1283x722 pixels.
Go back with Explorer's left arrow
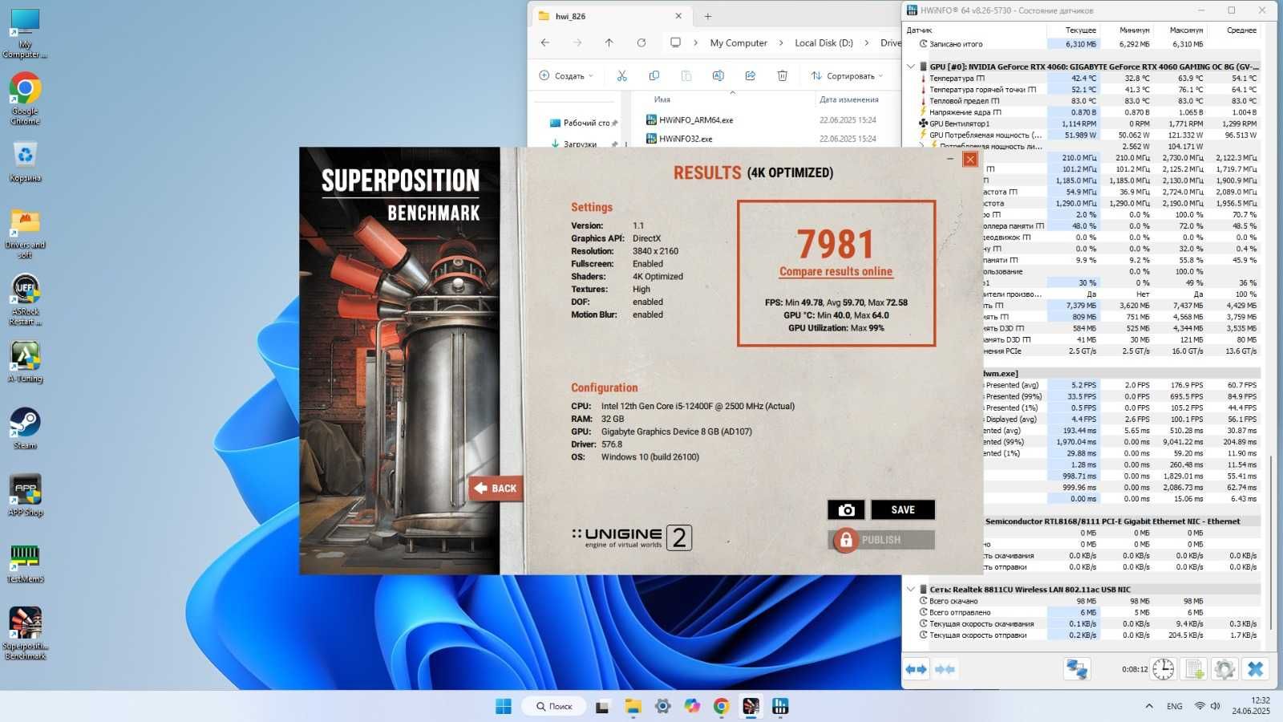pyautogui.click(x=545, y=43)
